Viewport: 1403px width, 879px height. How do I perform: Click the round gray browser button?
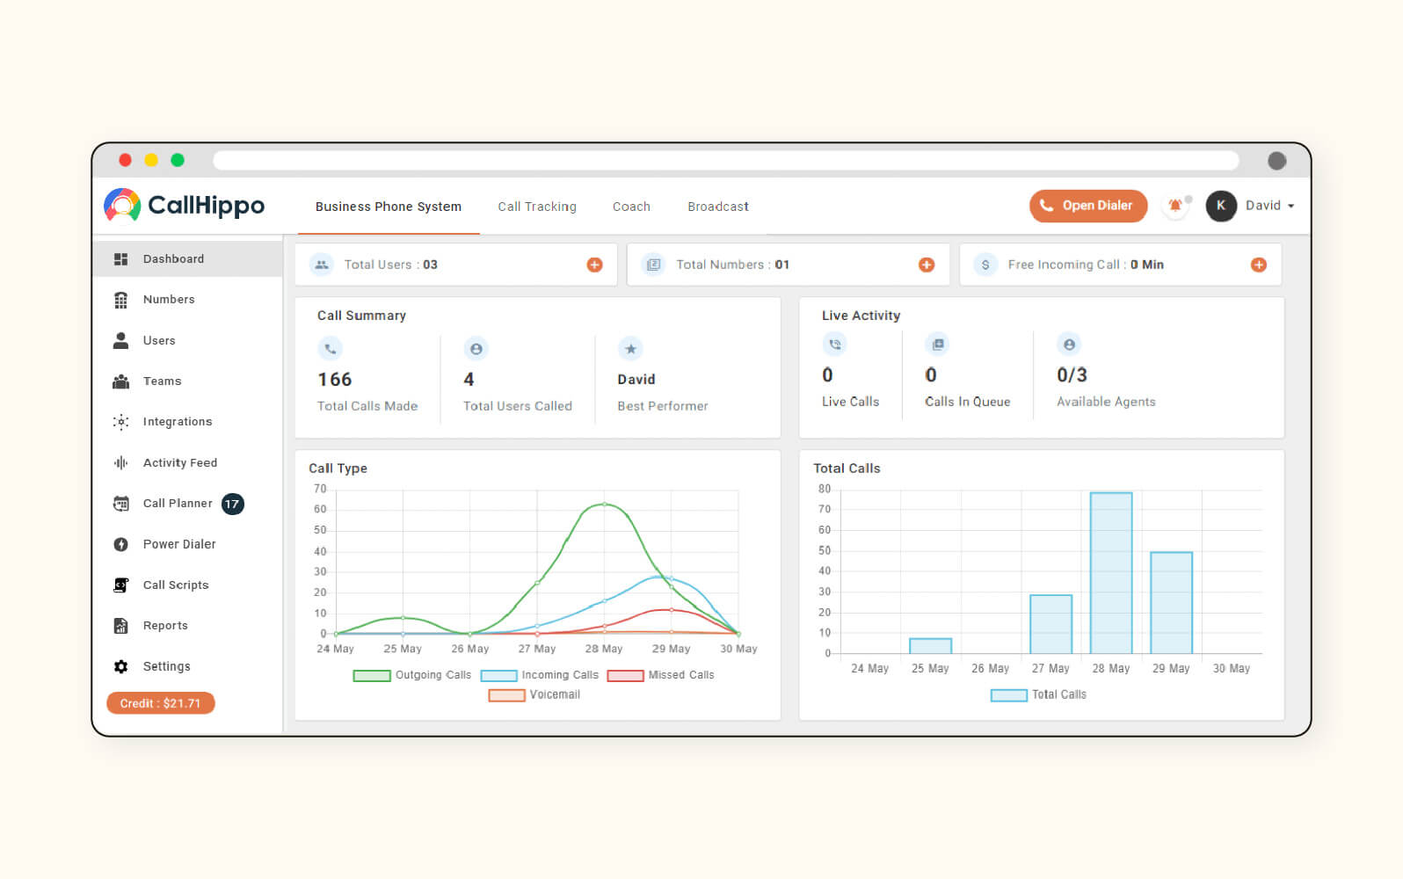click(x=1277, y=160)
